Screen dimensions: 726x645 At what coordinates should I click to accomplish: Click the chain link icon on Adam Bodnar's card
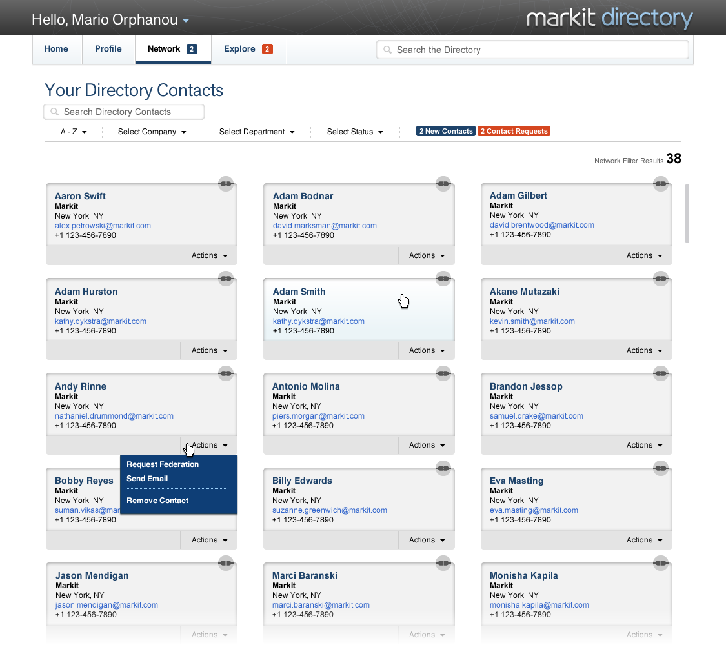click(443, 184)
